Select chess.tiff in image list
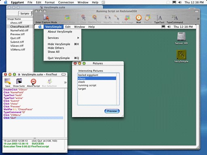207x155 pixels. tap(20, 23)
